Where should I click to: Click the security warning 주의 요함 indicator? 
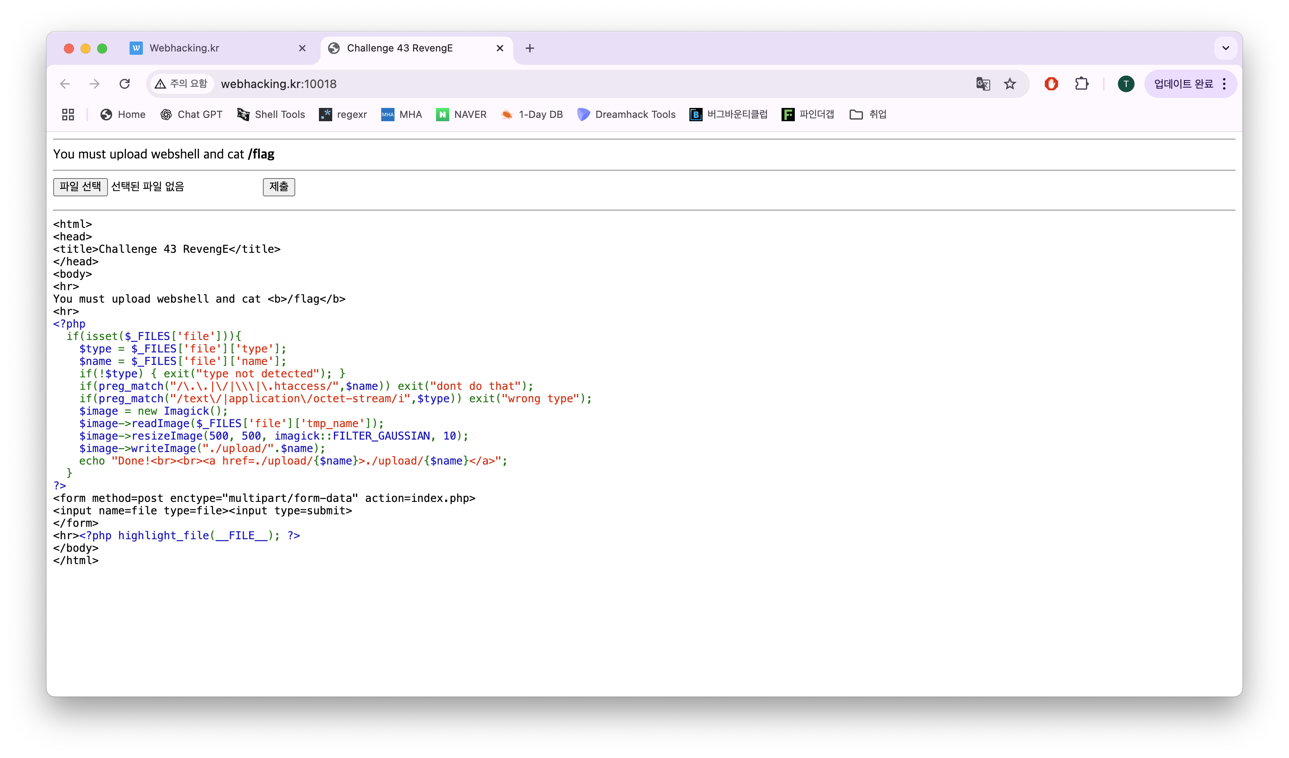click(181, 84)
